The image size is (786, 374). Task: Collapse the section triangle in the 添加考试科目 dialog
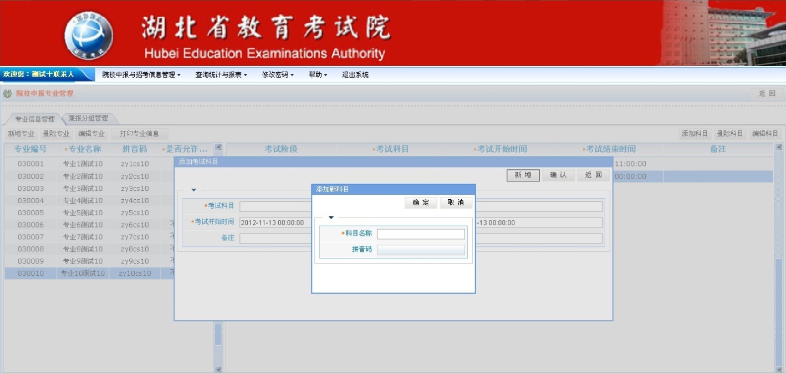(193, 190)
